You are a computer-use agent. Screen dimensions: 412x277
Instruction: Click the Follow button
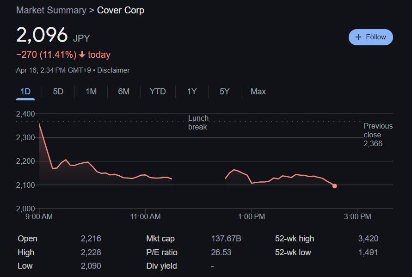click(371, 37)
